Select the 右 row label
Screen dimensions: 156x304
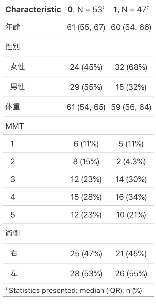14,253
